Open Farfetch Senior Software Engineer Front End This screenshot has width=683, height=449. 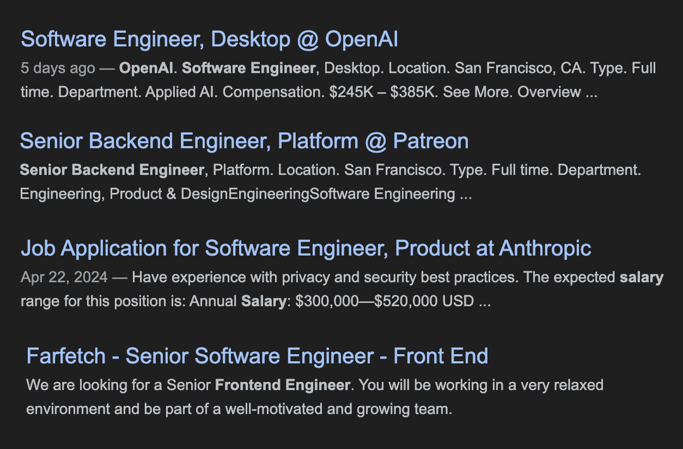pos(257,356)
